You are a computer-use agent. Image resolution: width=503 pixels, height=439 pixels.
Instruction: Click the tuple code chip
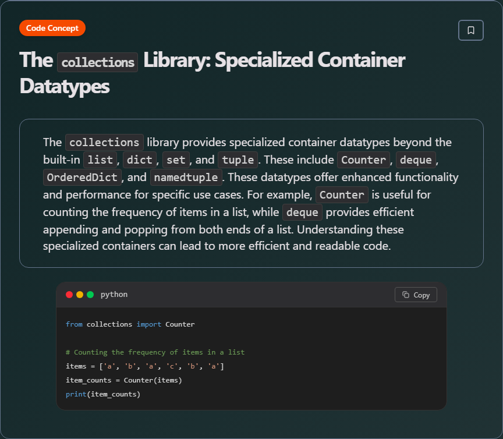[236, 160]
